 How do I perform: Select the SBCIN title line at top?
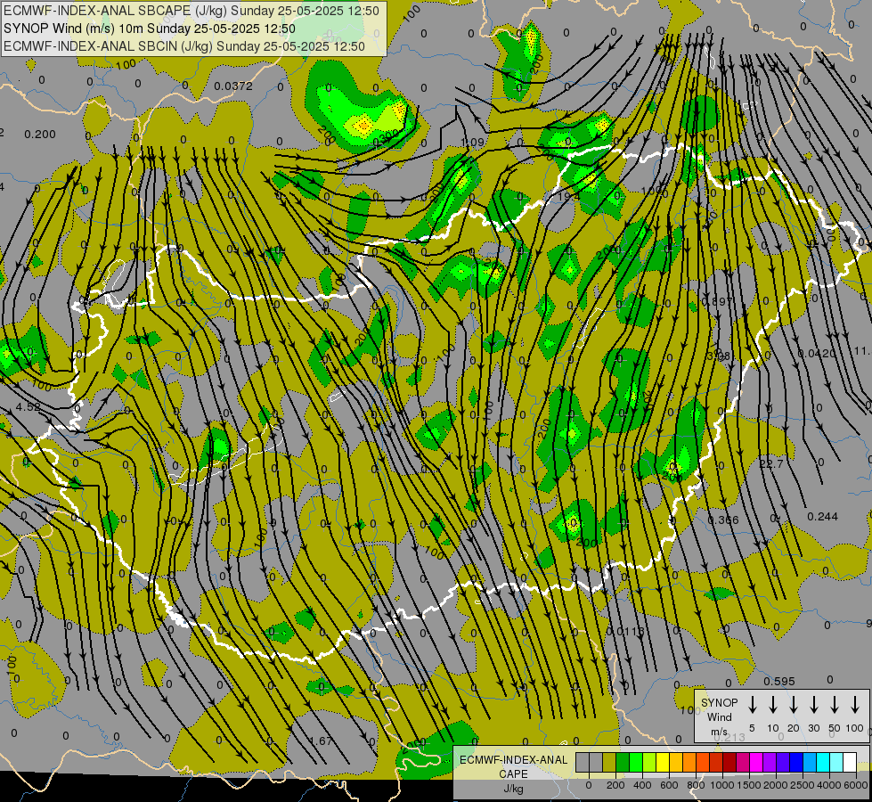pyautogui.click(x=184, y=46)
